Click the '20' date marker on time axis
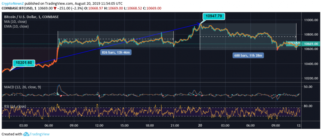The height and width of the screenshot is (139, 322). tap(200, 125)
